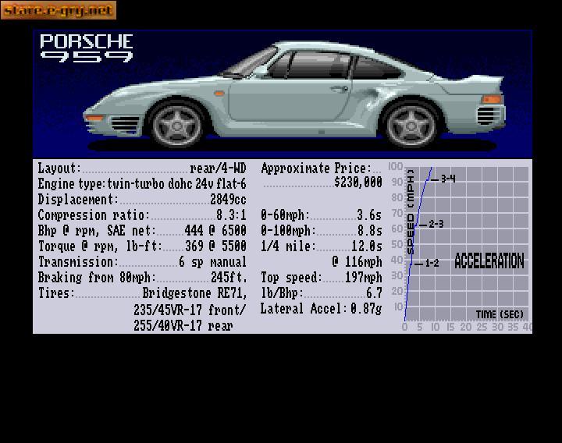Click the 1/4 mile time '12.0s'

[367, 246]
